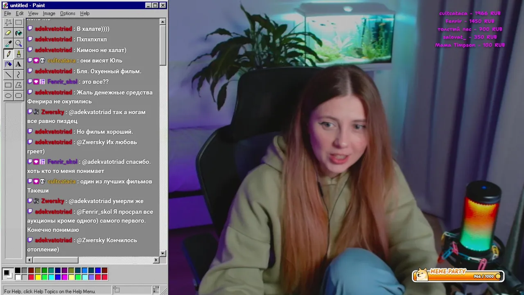The height and width of the screenshot is (295, 524).
Task: Open the File menu
Action: click(x=7, y=14)
